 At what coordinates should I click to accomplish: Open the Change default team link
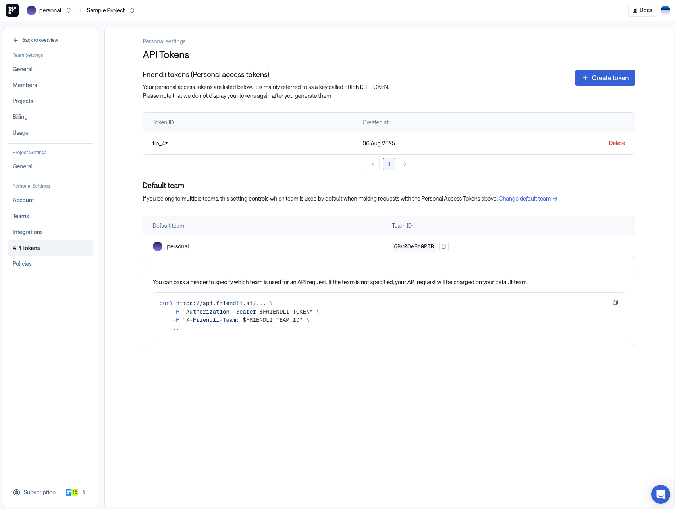(x=525, y=198)
